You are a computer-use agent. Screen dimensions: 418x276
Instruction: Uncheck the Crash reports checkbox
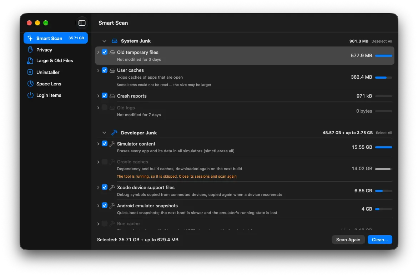point(105,95)
